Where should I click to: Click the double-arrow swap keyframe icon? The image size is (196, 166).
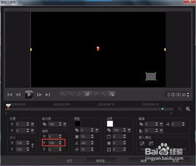(x=87, y=95)
